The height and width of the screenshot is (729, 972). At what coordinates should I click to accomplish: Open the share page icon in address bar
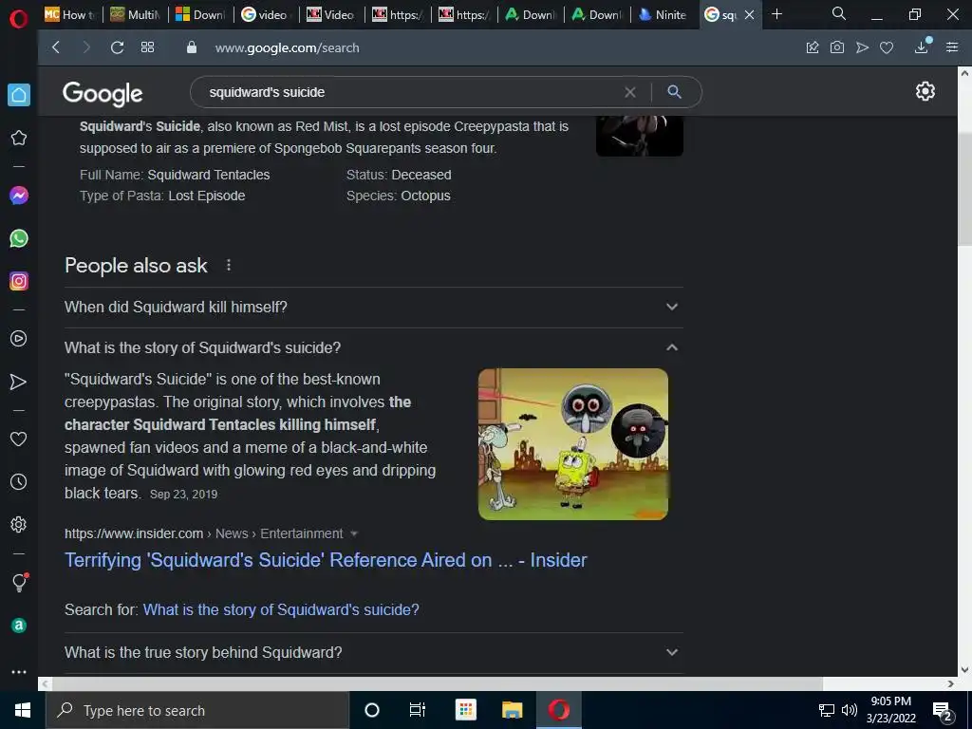pos(813,47)
